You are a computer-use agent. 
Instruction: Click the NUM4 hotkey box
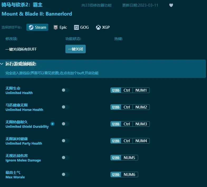141,141
